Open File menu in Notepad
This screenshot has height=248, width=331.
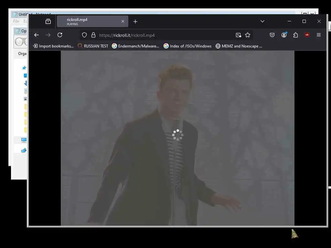point(16,21)
